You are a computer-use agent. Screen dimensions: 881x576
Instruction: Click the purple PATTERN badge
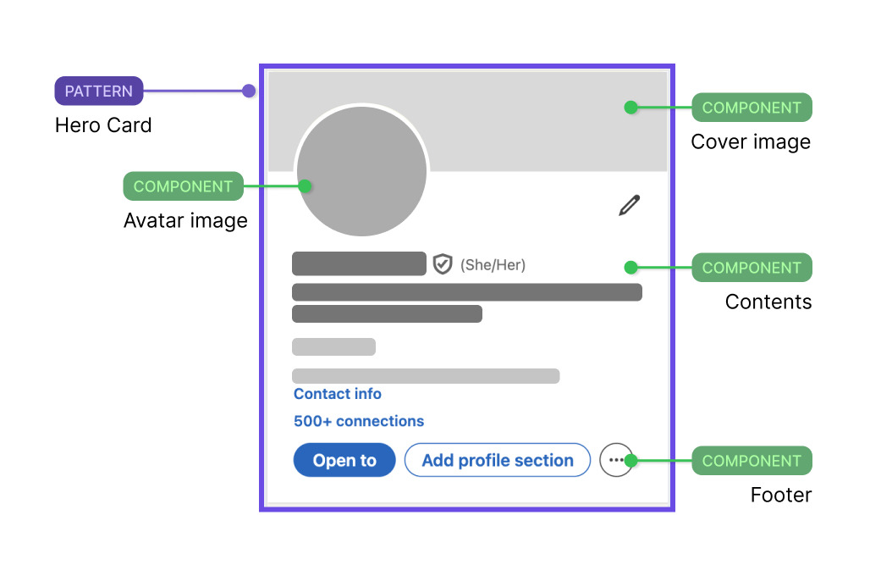pos(99,91)
